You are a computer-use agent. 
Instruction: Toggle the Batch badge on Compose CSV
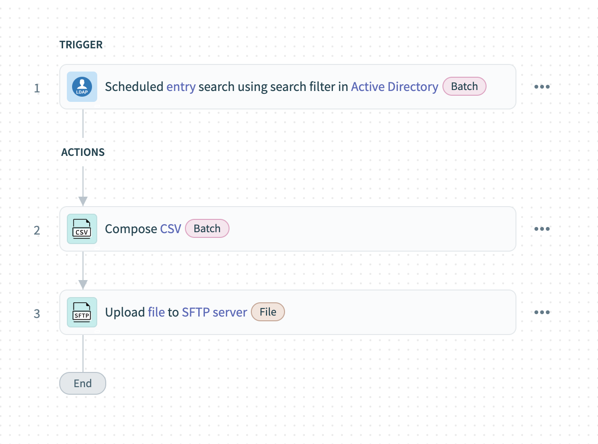coord(207,228)
